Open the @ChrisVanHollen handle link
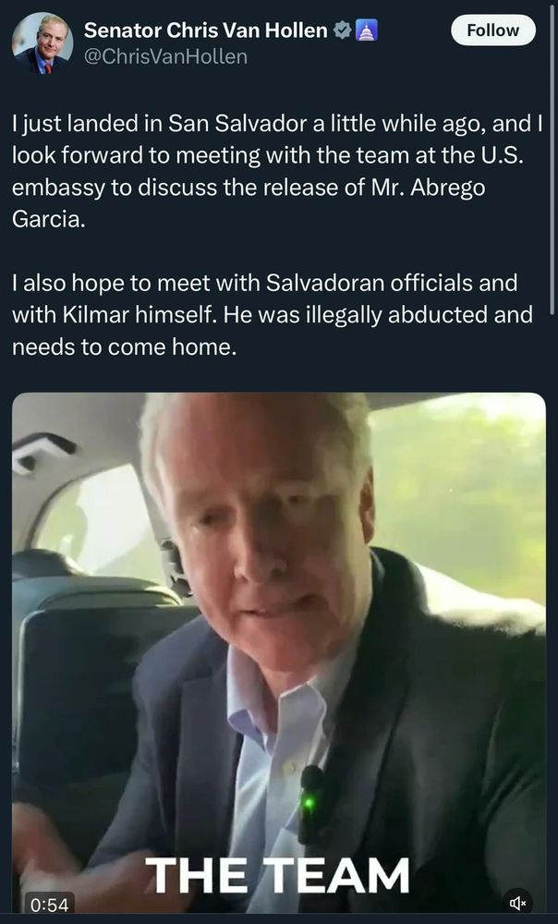 (x=165, y=57)
